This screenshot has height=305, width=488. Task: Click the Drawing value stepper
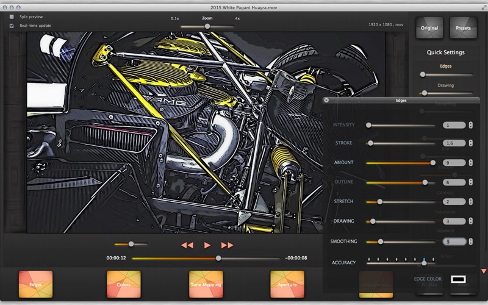(x=470, y=221)
